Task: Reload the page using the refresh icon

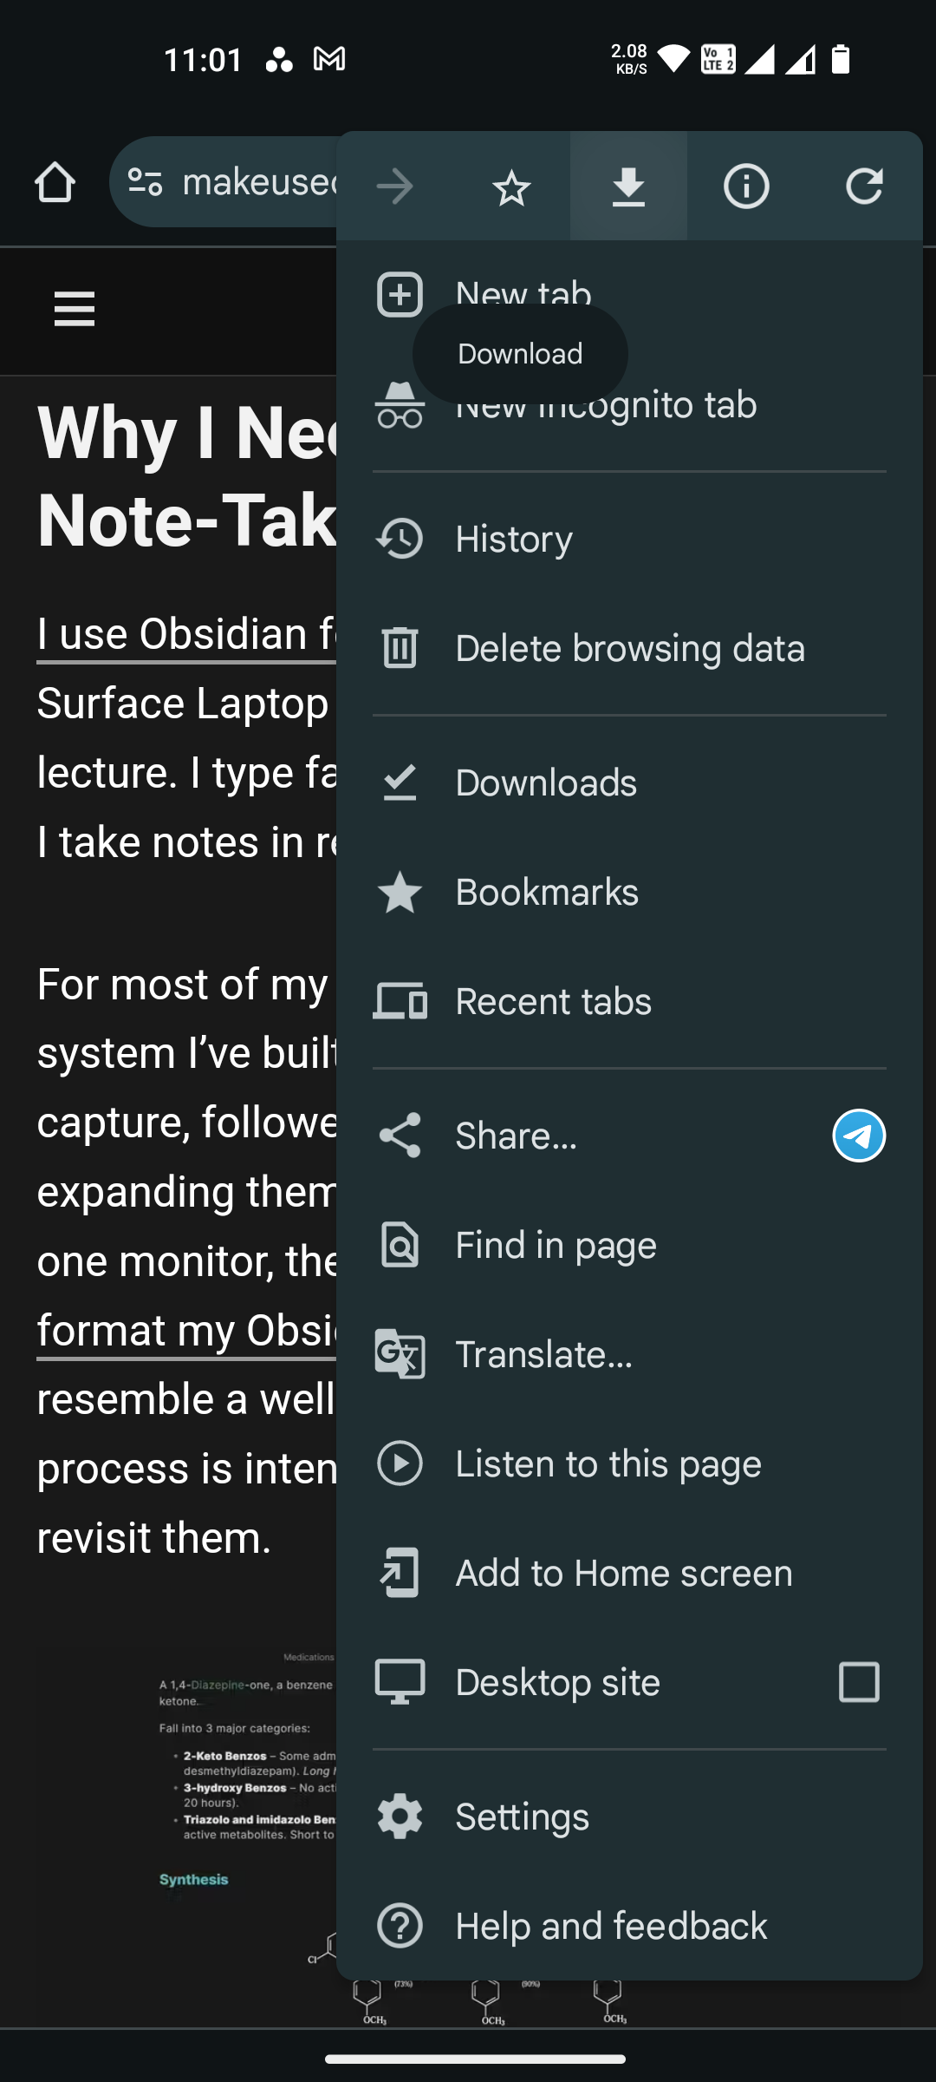Action: [863, 187]
